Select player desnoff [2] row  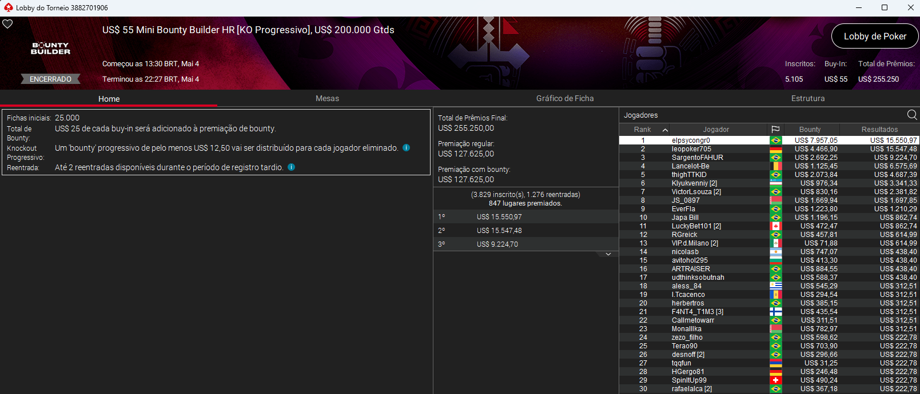[769, 355]
